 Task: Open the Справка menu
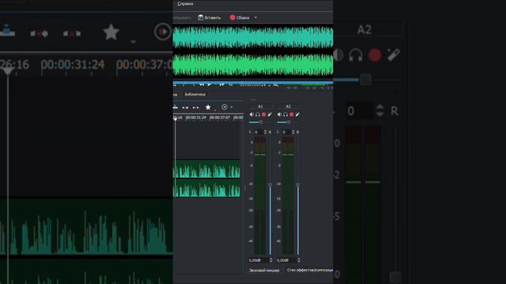[x=185, y=4]
